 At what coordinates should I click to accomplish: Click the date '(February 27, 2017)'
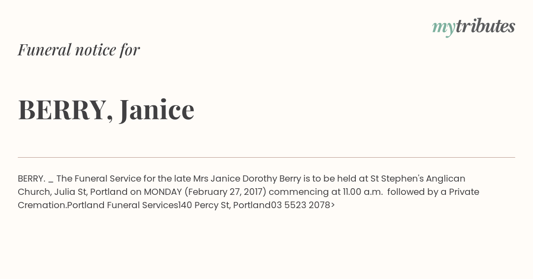(225, 192)
